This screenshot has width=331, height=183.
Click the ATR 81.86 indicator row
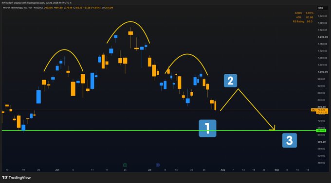pyautogui.click(x=305, y=17)
